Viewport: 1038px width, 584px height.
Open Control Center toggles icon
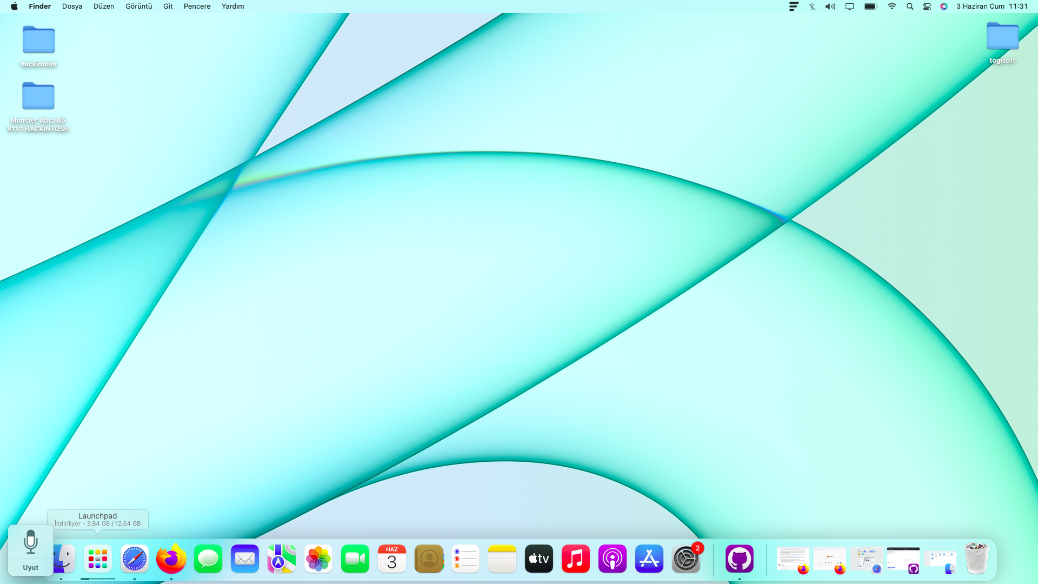927,6
